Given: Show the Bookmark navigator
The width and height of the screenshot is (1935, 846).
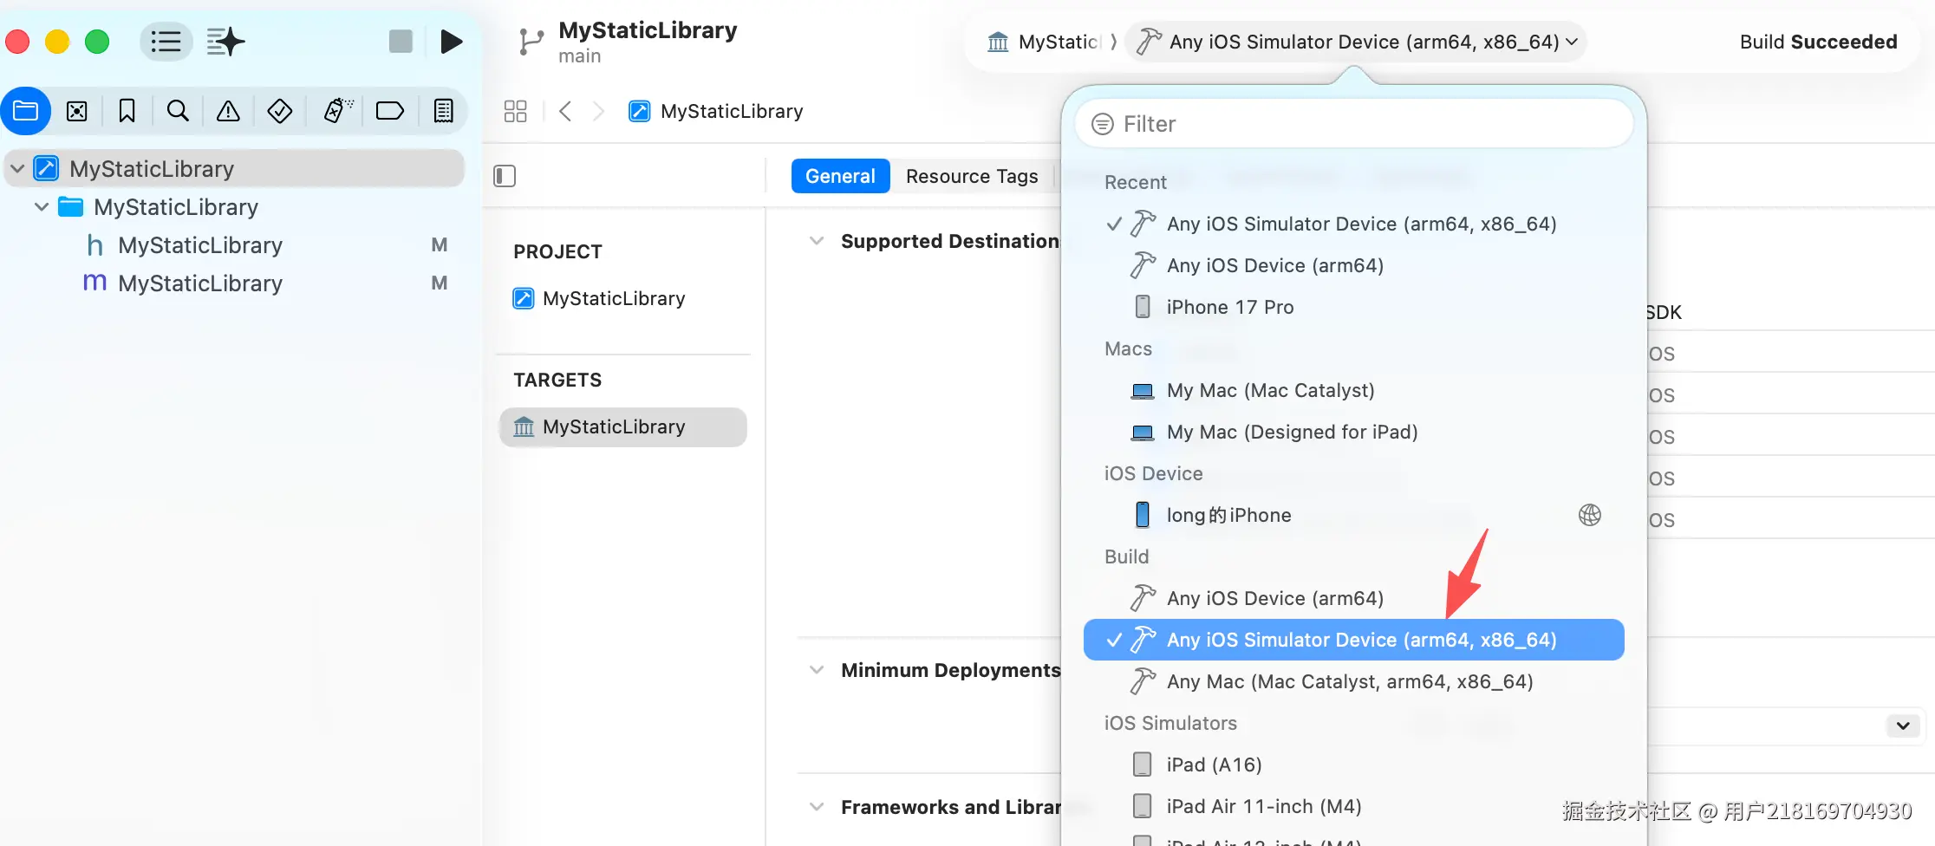Looking at the screenshot, I should [x=127, y=111].
